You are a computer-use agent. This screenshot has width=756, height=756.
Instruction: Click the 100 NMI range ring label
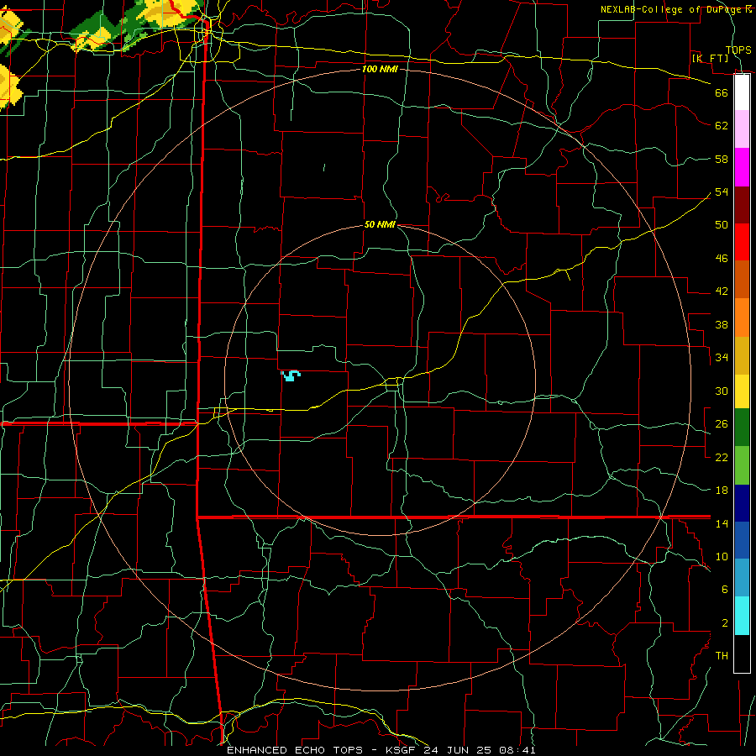coord(380,69)
